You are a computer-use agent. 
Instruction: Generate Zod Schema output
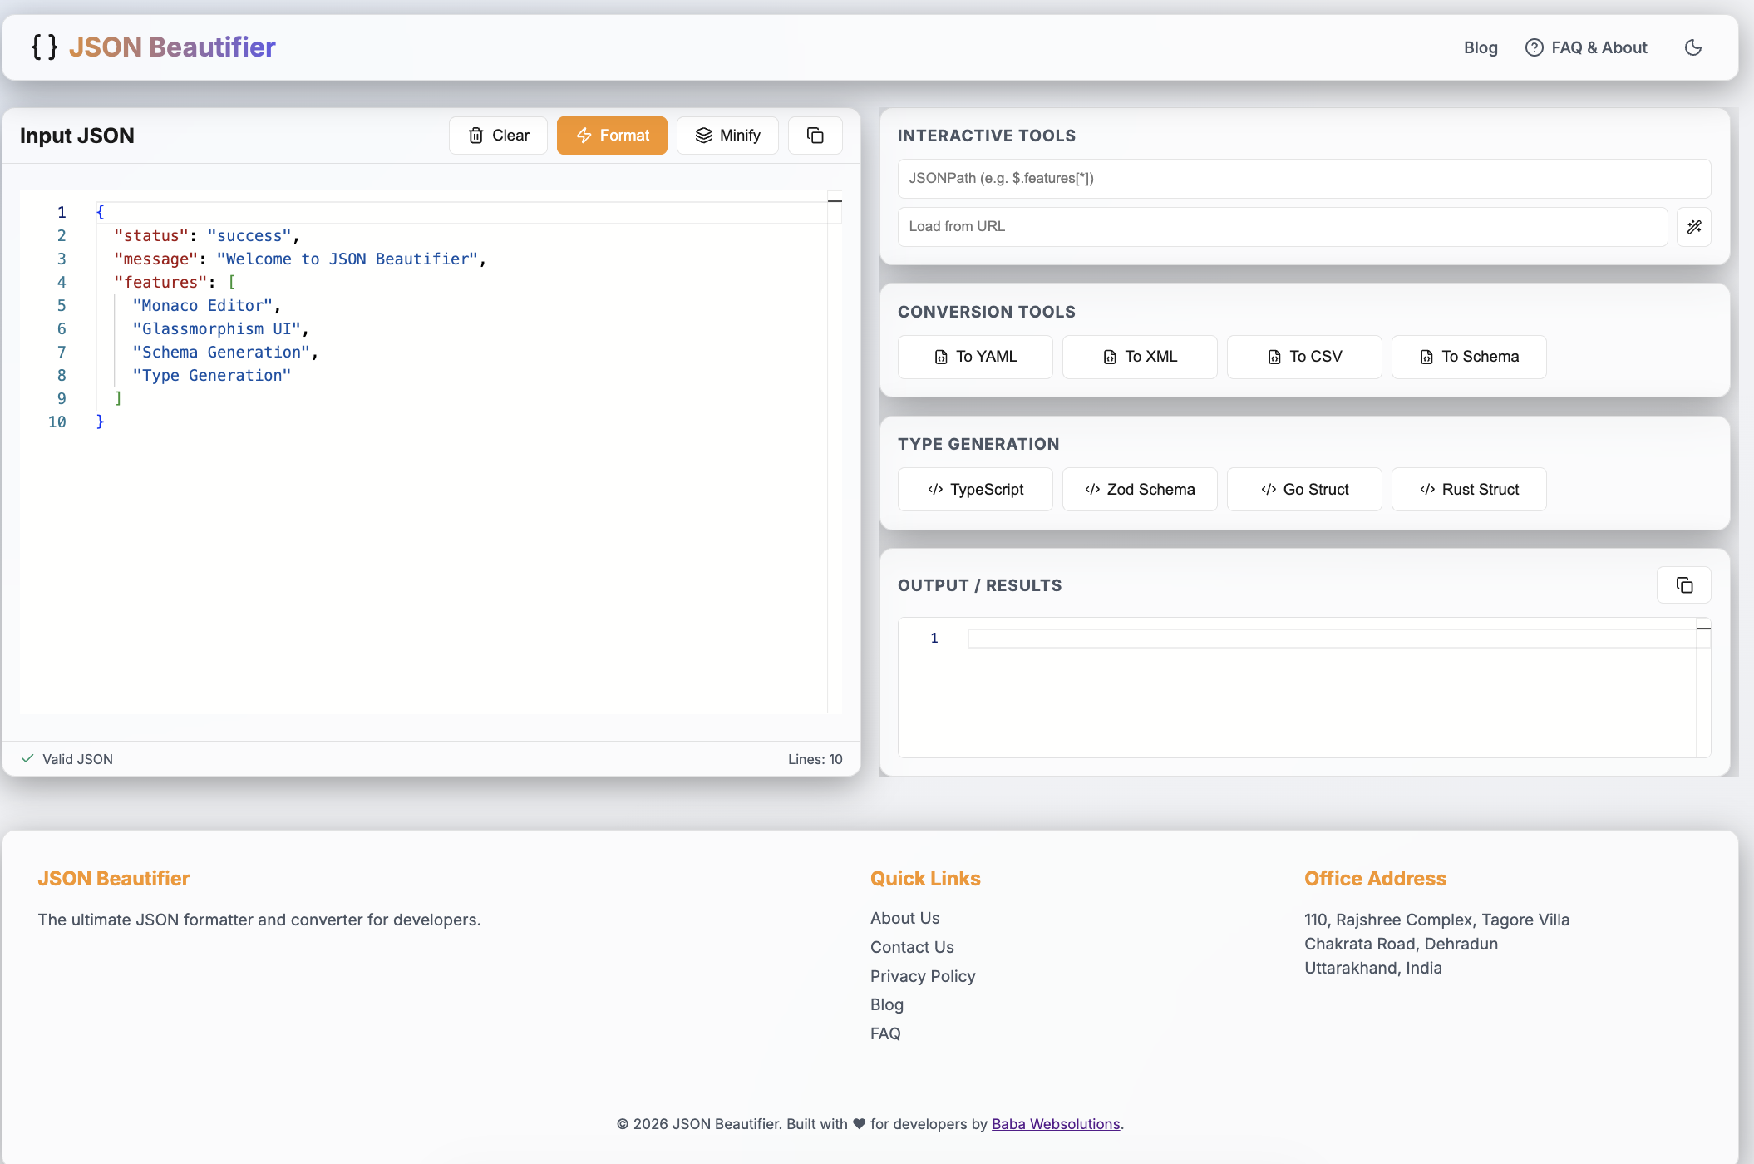[1140, 490]
